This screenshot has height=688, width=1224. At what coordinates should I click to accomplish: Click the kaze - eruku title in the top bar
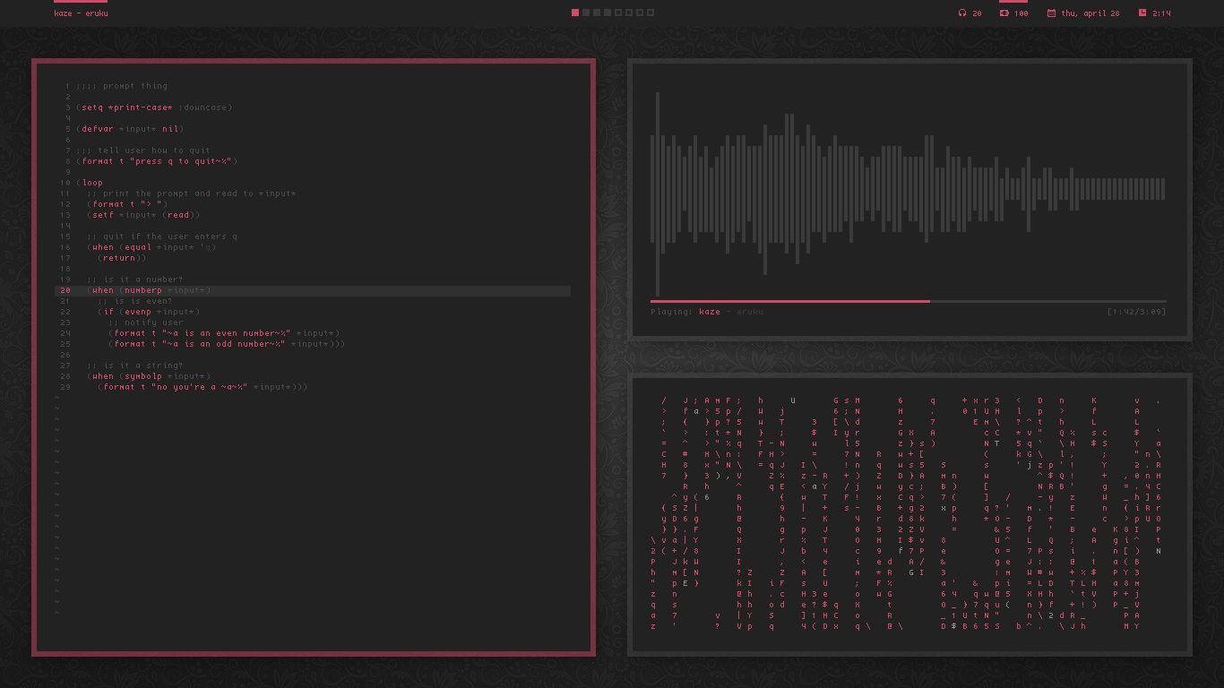tap(81, 13)
